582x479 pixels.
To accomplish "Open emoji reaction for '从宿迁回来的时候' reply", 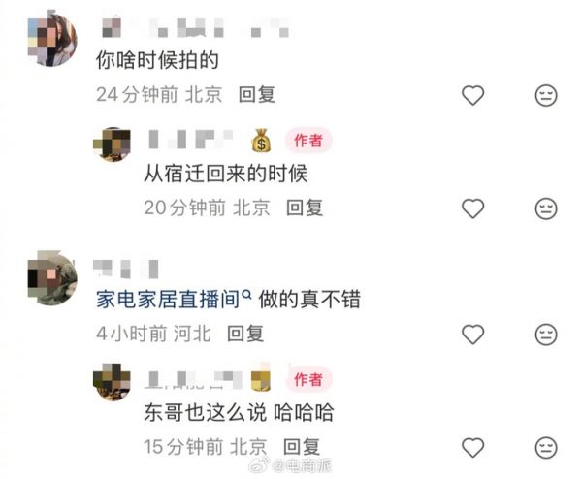I will tap(546, 208).
